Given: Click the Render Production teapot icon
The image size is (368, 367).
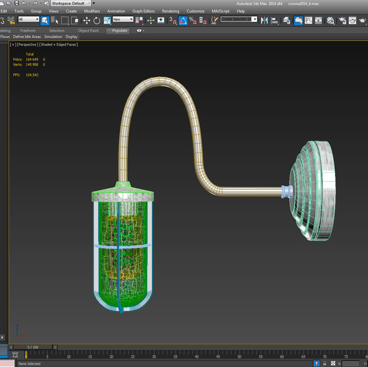Looking at the screenshot, I should coord(363,20).
